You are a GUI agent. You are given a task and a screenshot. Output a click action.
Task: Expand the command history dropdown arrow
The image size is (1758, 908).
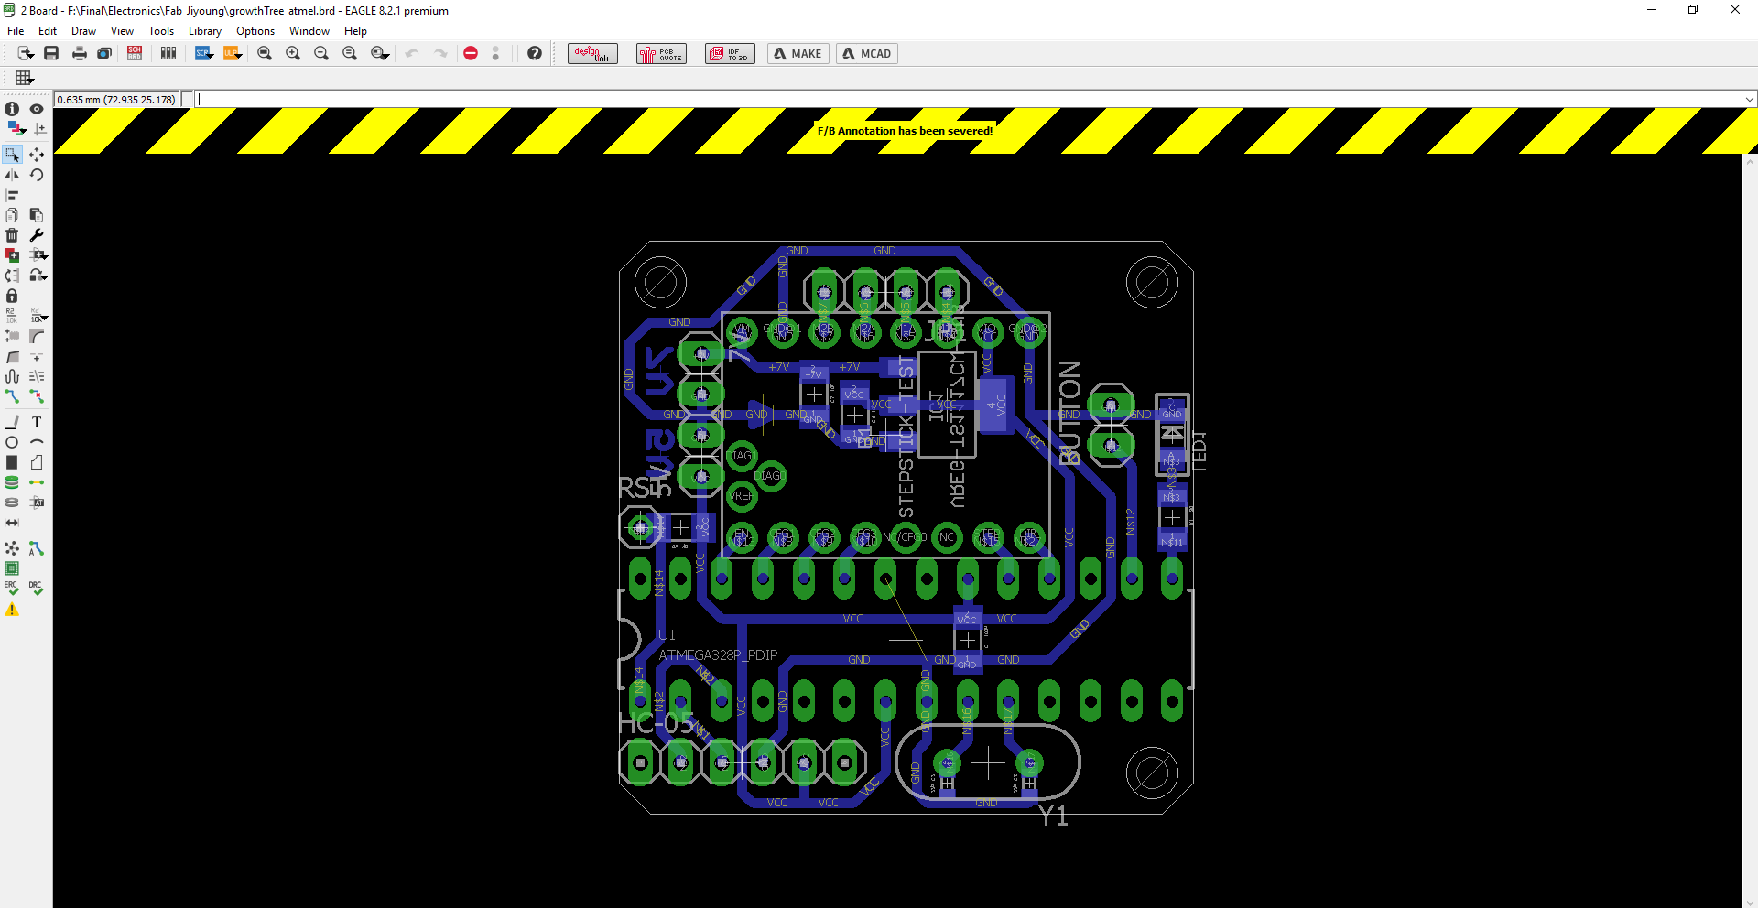point(1750,100)
